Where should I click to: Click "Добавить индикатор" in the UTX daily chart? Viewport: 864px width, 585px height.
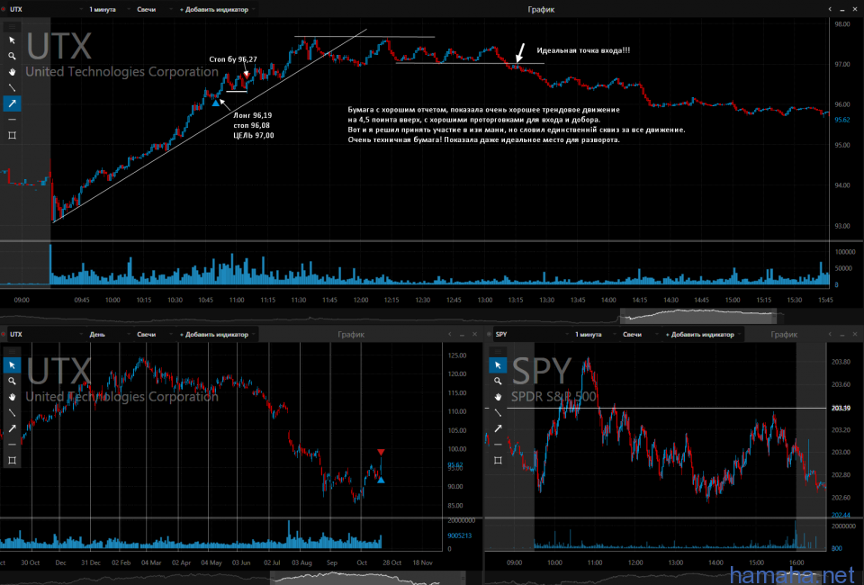coord(217,335)
